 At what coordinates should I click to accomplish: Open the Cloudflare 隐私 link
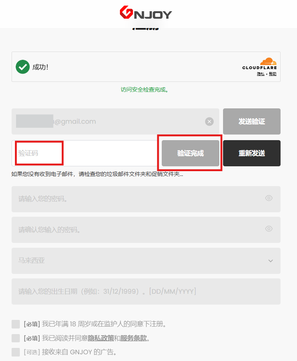pyautogui.click(x=261, y=74)
